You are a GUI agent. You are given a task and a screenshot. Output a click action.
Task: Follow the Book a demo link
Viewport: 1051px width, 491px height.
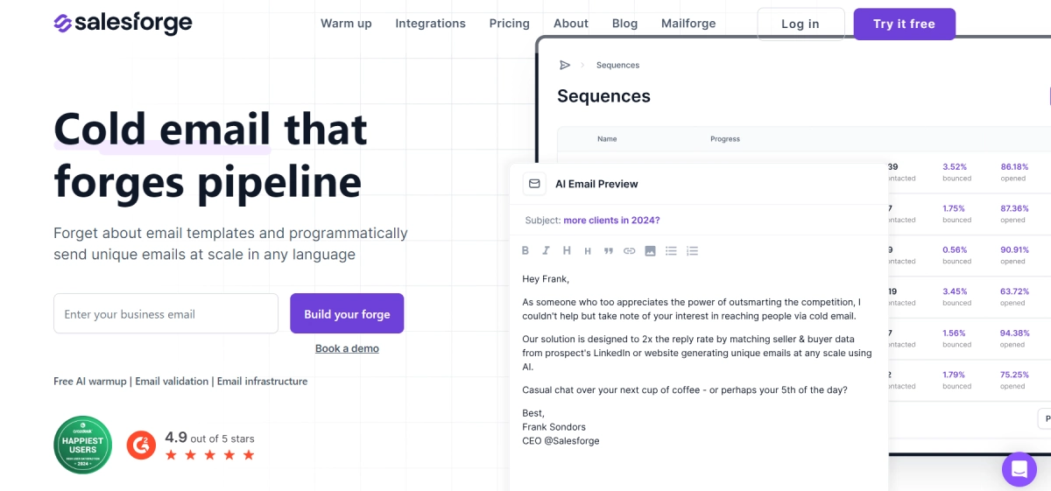pyautogui.click(x=347, y=348)
